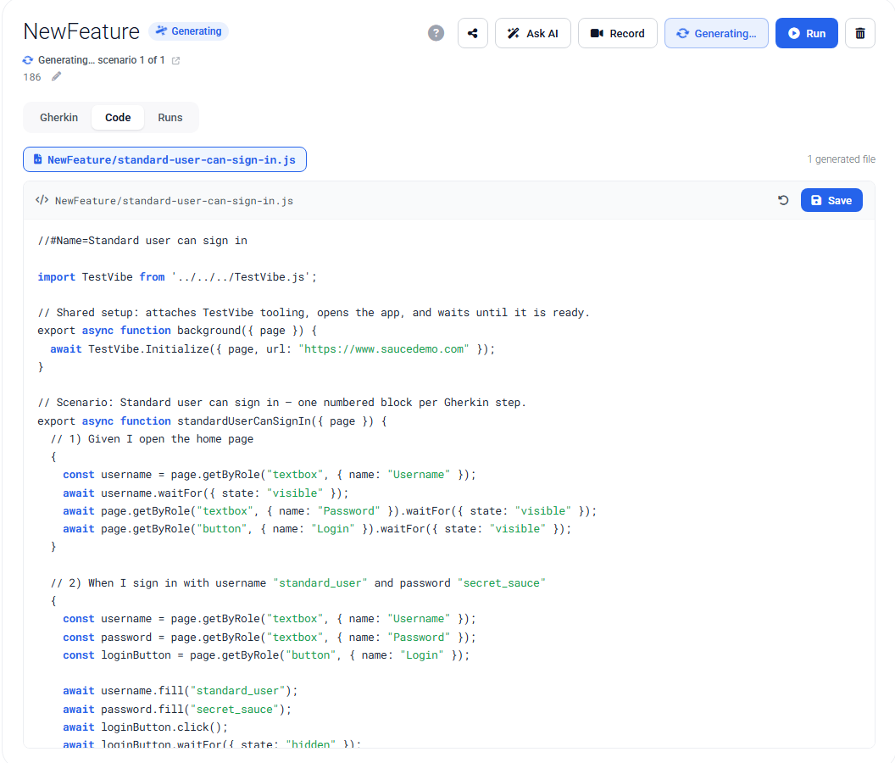Viewport: 895px width, 763px height.
Task: Save the code file
Action: click(831, 200)
